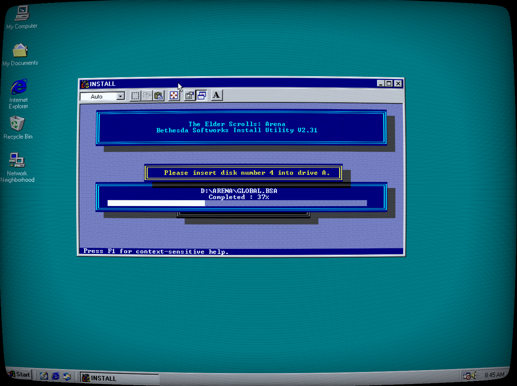Click the Mark selection toolbar icon
Image resolution: width=517 pixels, height=386 pixels.
(x=135, y=96)
